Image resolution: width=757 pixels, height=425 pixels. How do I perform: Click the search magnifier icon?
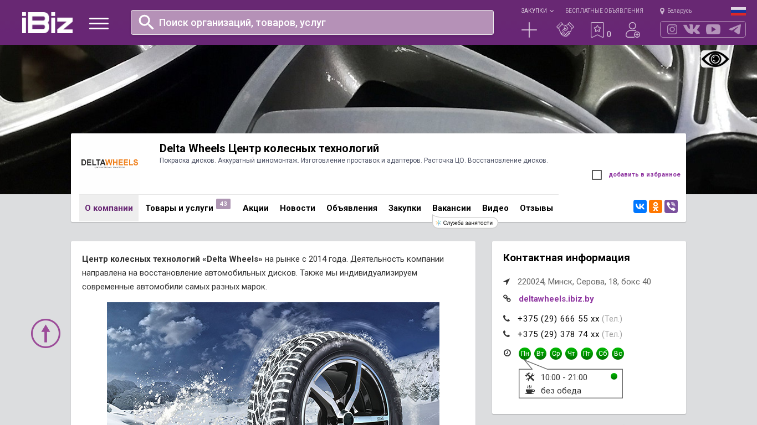(146, 22)
